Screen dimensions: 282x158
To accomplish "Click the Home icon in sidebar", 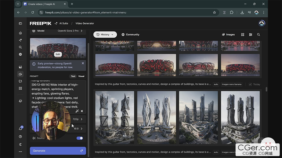I will coord(20,33).
